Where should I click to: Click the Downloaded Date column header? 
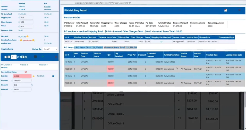coord(226,37)
